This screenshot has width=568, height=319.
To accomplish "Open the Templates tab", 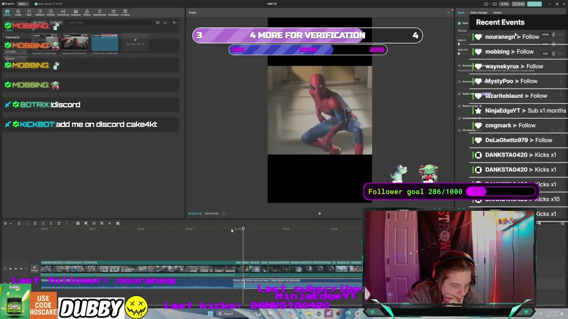I will click(113, 12).
